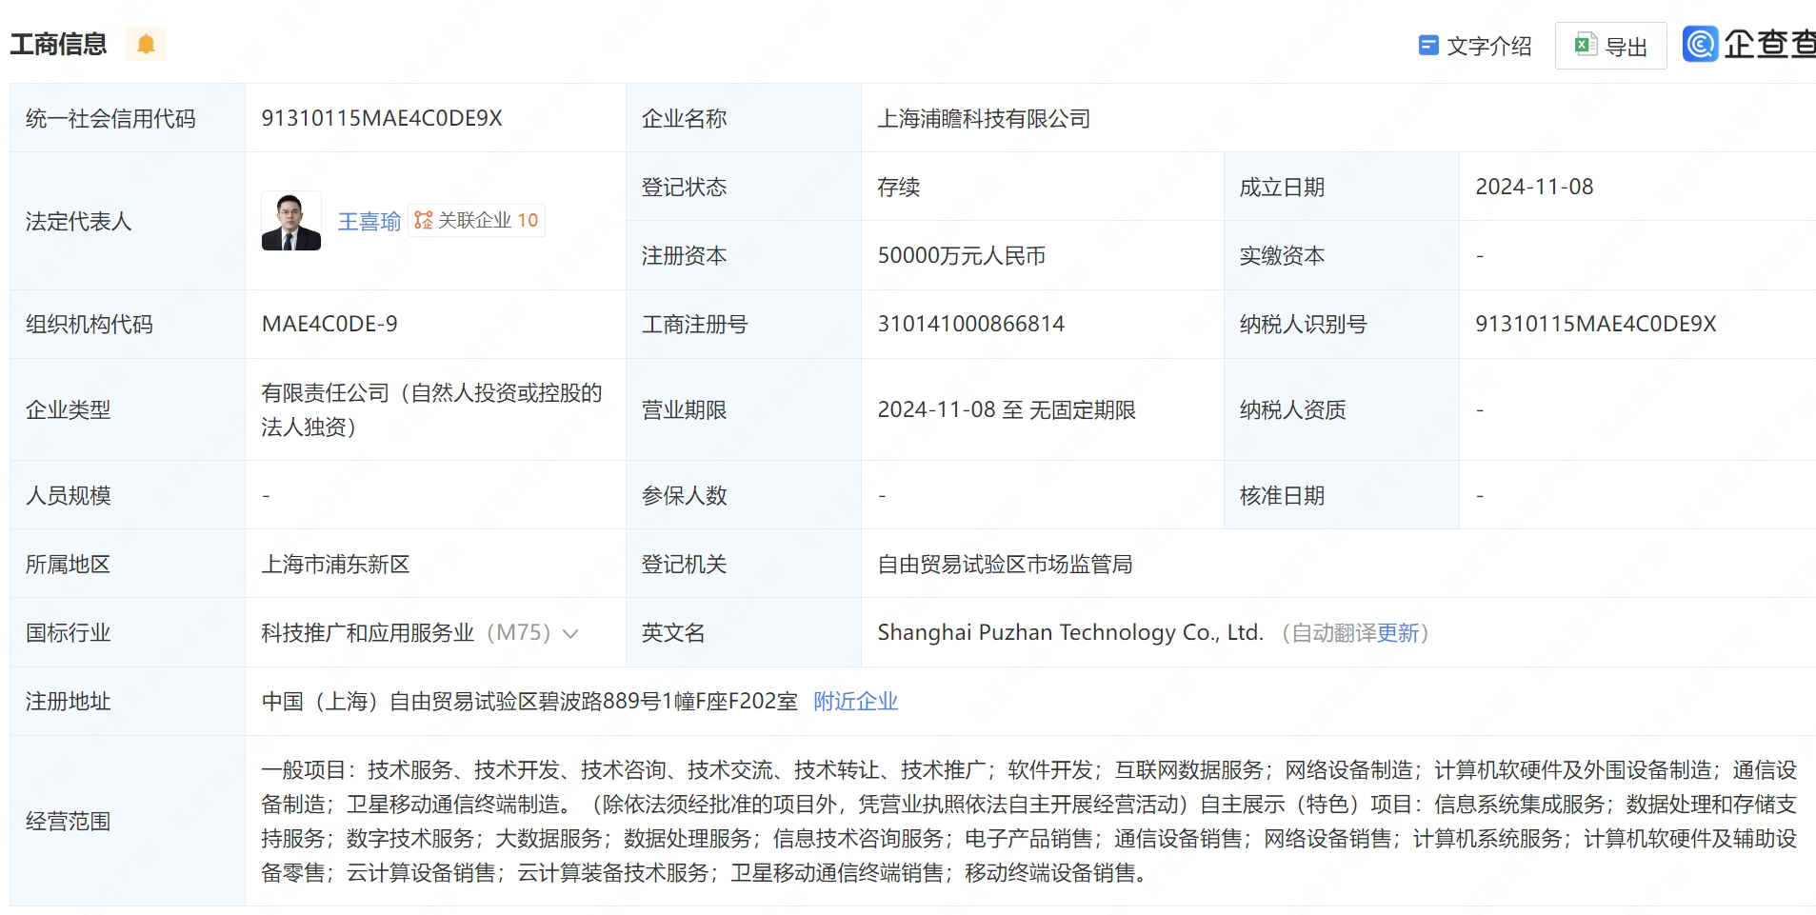The width and height of the screenshot is (1816, 915).
Task: Click 2024-11-08 至 无固定期限 value
Action: (1007, 409)
